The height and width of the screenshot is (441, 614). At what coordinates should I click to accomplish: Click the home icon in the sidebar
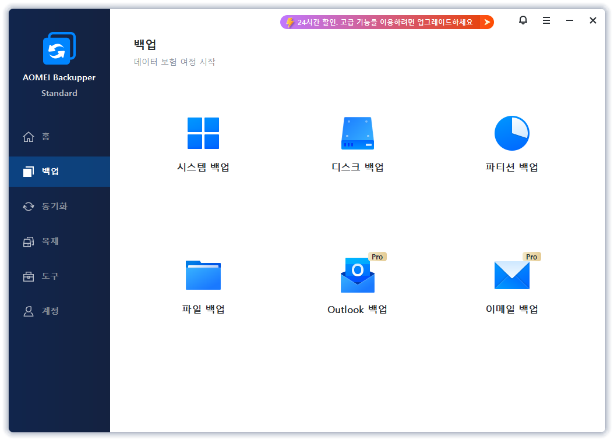(29, 137)
